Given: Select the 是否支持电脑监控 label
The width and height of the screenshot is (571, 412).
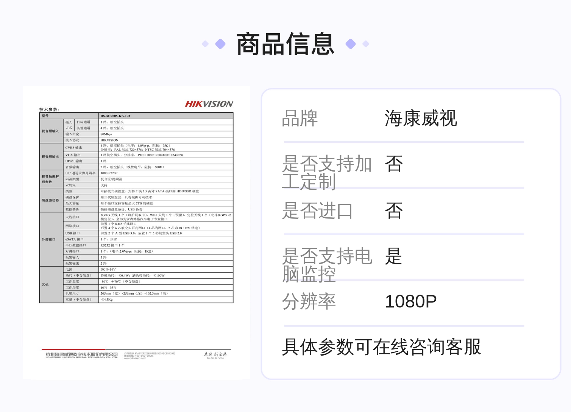Looking at the screenshot, I should [x=327, y=265].
